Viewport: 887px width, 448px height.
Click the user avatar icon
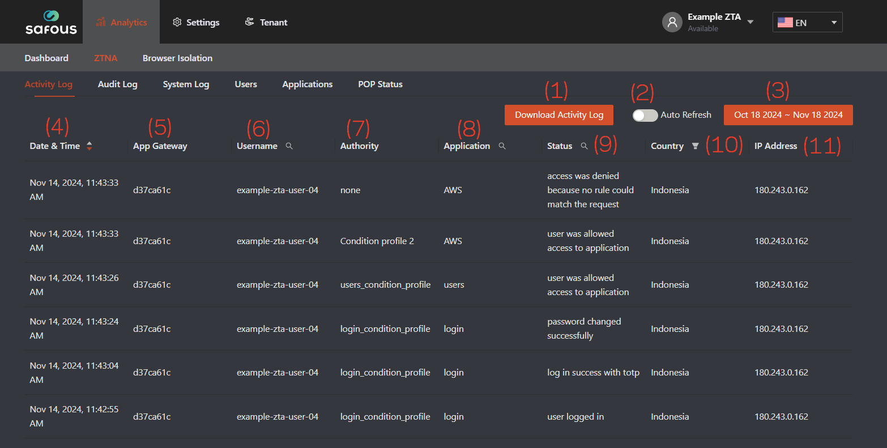point(672,22)
